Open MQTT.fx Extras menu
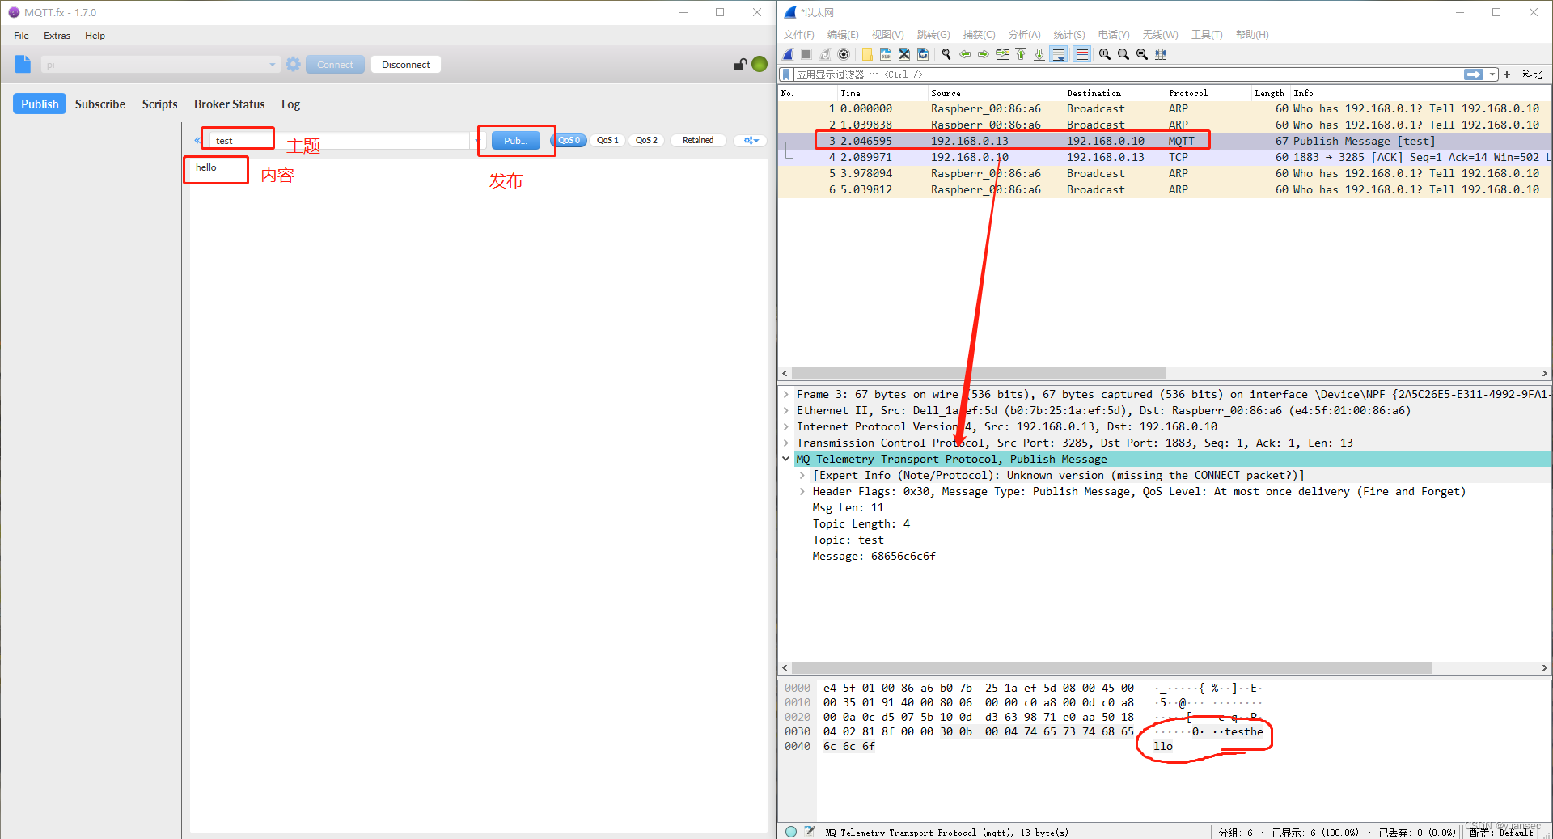The image size is (1553, 839). 57,36
